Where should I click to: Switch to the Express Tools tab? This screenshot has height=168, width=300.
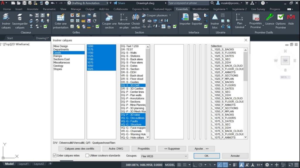point(140,9)
